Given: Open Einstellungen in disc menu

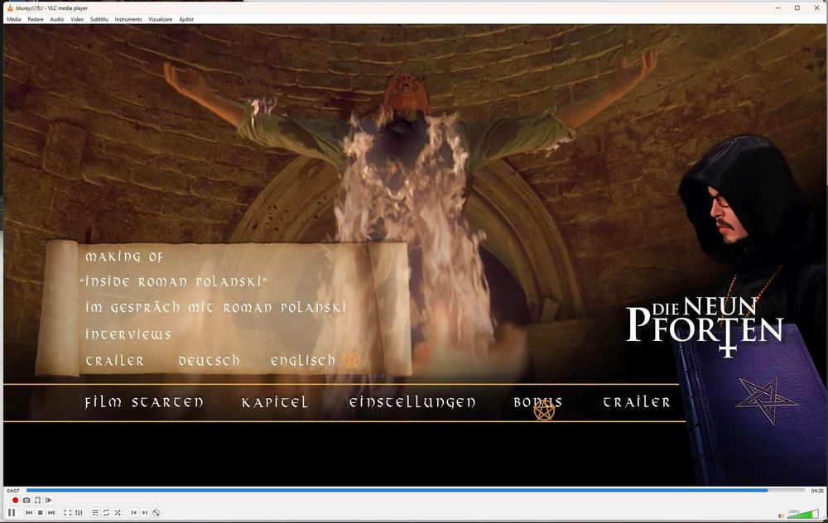Looking at the screenshot, I should click(412, 403).
